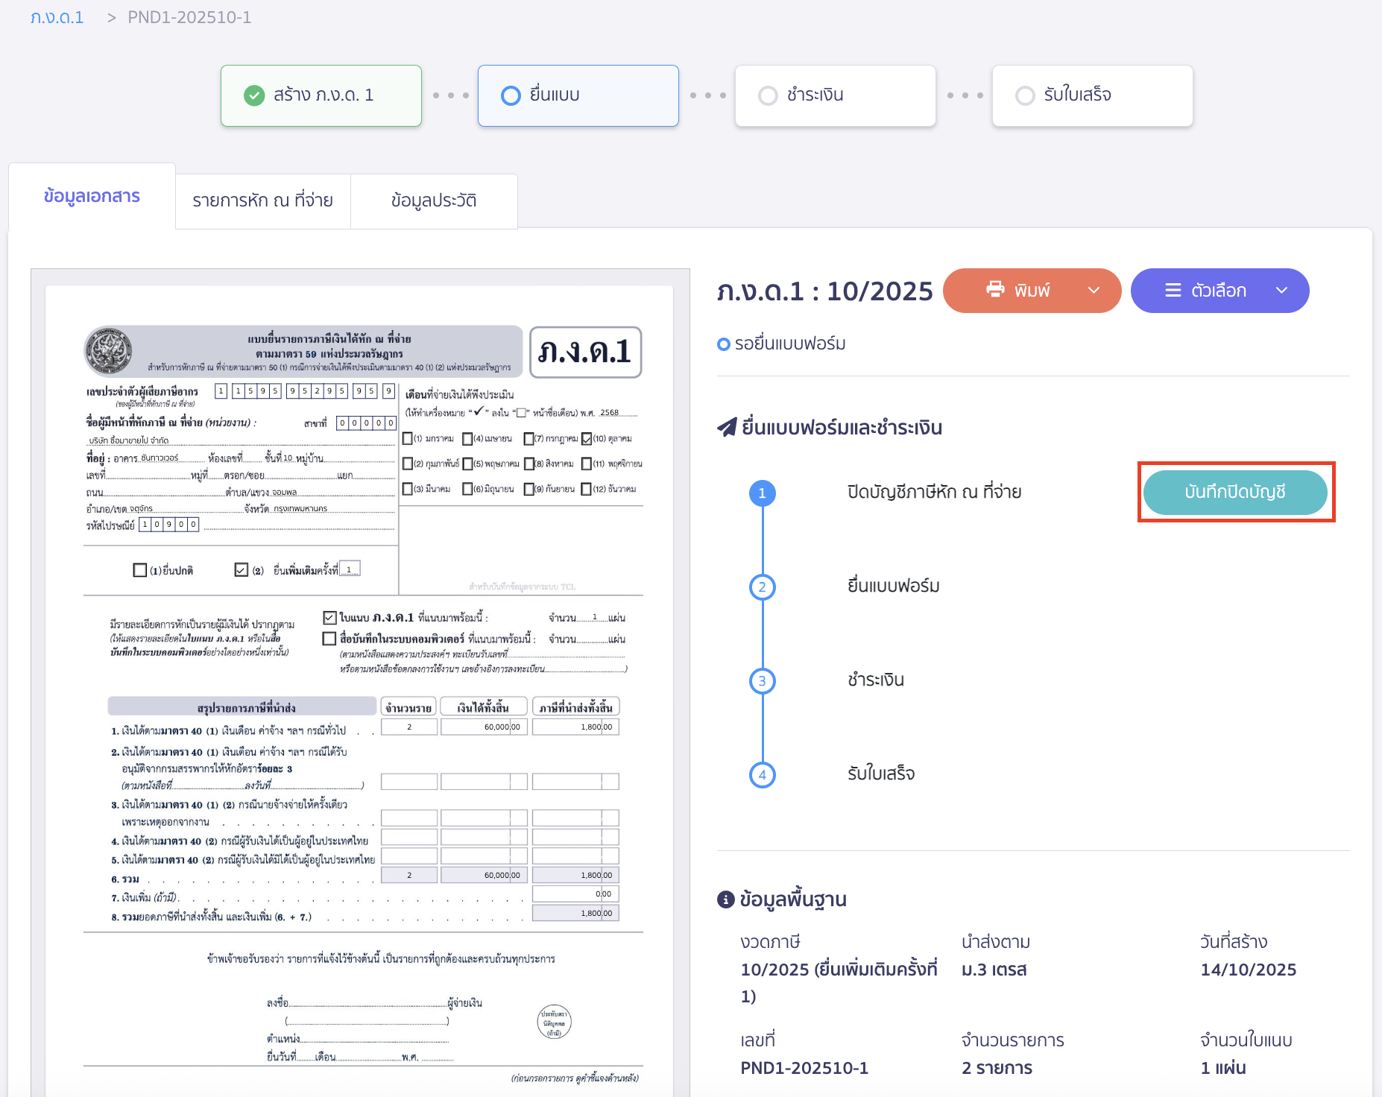The height and width of the screenshot is (1097, 1382).
Task: Click the hamburger icon in ตัวเลือก button
Action: coord(1173,291)
